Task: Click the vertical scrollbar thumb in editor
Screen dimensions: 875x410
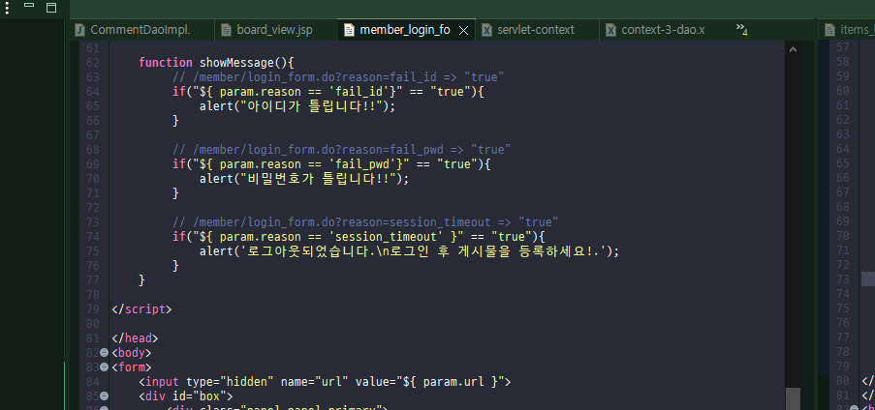Action: 793,398
